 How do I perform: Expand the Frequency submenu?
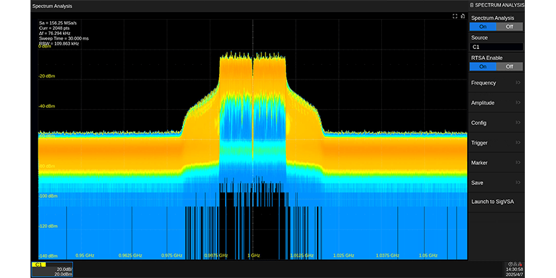pyautogui.click(x=496, y=83)
